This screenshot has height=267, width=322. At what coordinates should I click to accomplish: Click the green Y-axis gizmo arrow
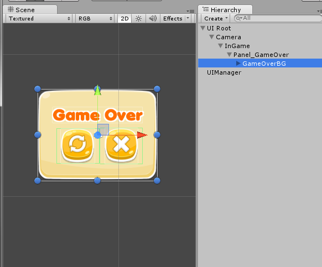coord(97,90)
